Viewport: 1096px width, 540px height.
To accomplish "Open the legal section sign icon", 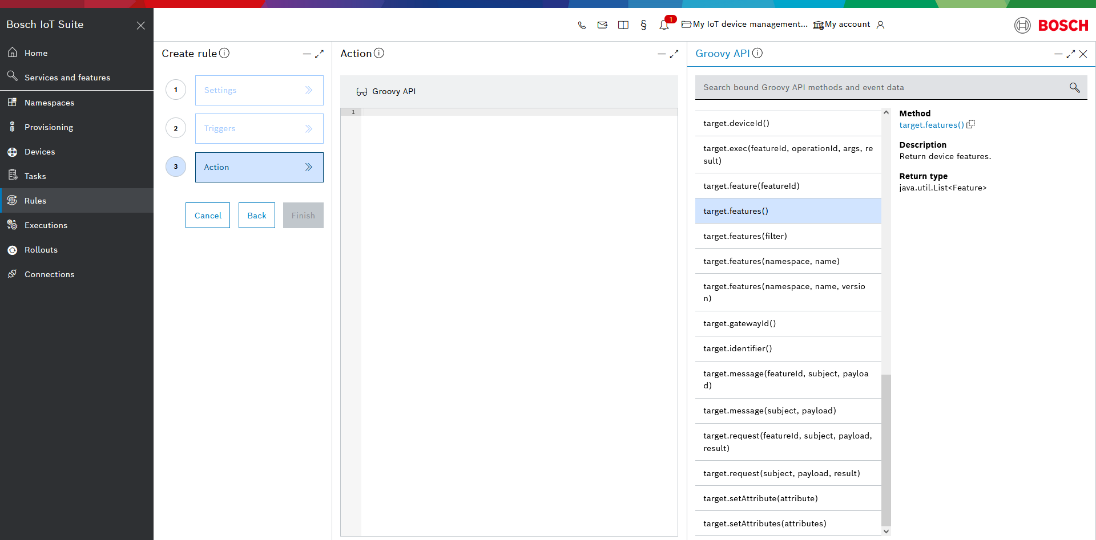I will (x=643, y=25).
